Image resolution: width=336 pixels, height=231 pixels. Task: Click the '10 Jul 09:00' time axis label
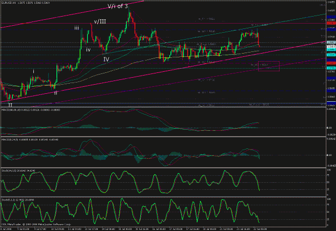coord(58,229)
